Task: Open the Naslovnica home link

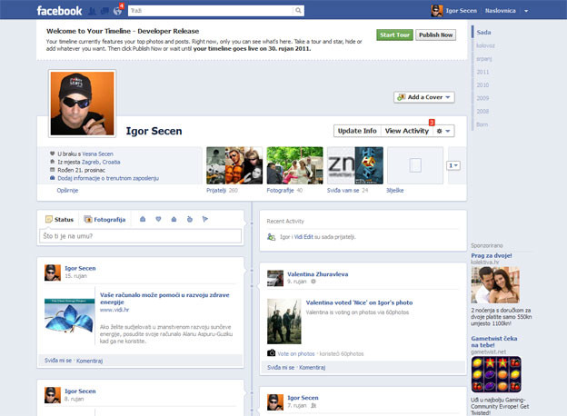Action: coord(501,11)
